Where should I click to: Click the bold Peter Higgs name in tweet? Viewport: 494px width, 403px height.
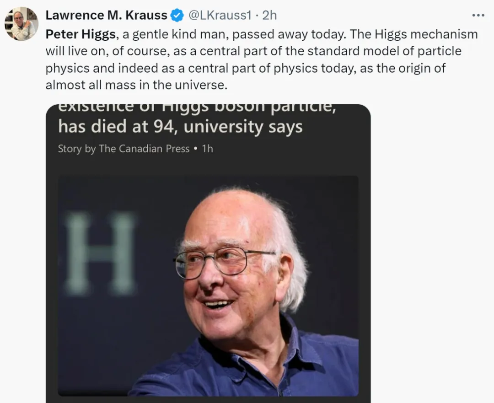coord(81,34)
